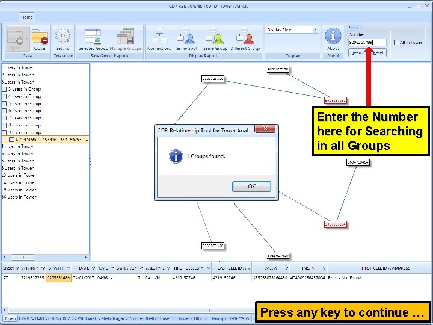This screenshot has height=325, width=433.
Task: Check the highlighted group numbers row checkbox
Action: pyautogui.click(x=11, y=140)
